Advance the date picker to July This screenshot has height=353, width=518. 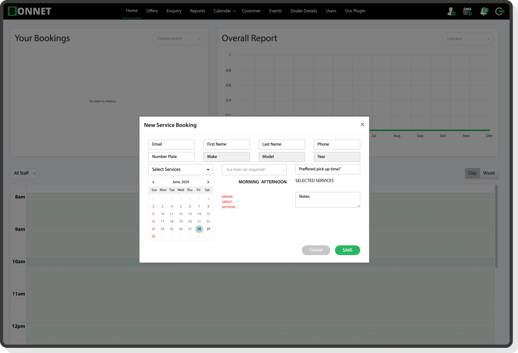(x=208, y=182)
